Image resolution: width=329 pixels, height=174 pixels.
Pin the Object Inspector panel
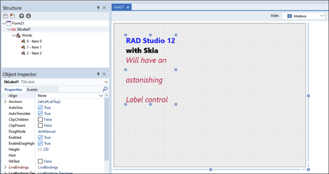[x=98, y=74]
